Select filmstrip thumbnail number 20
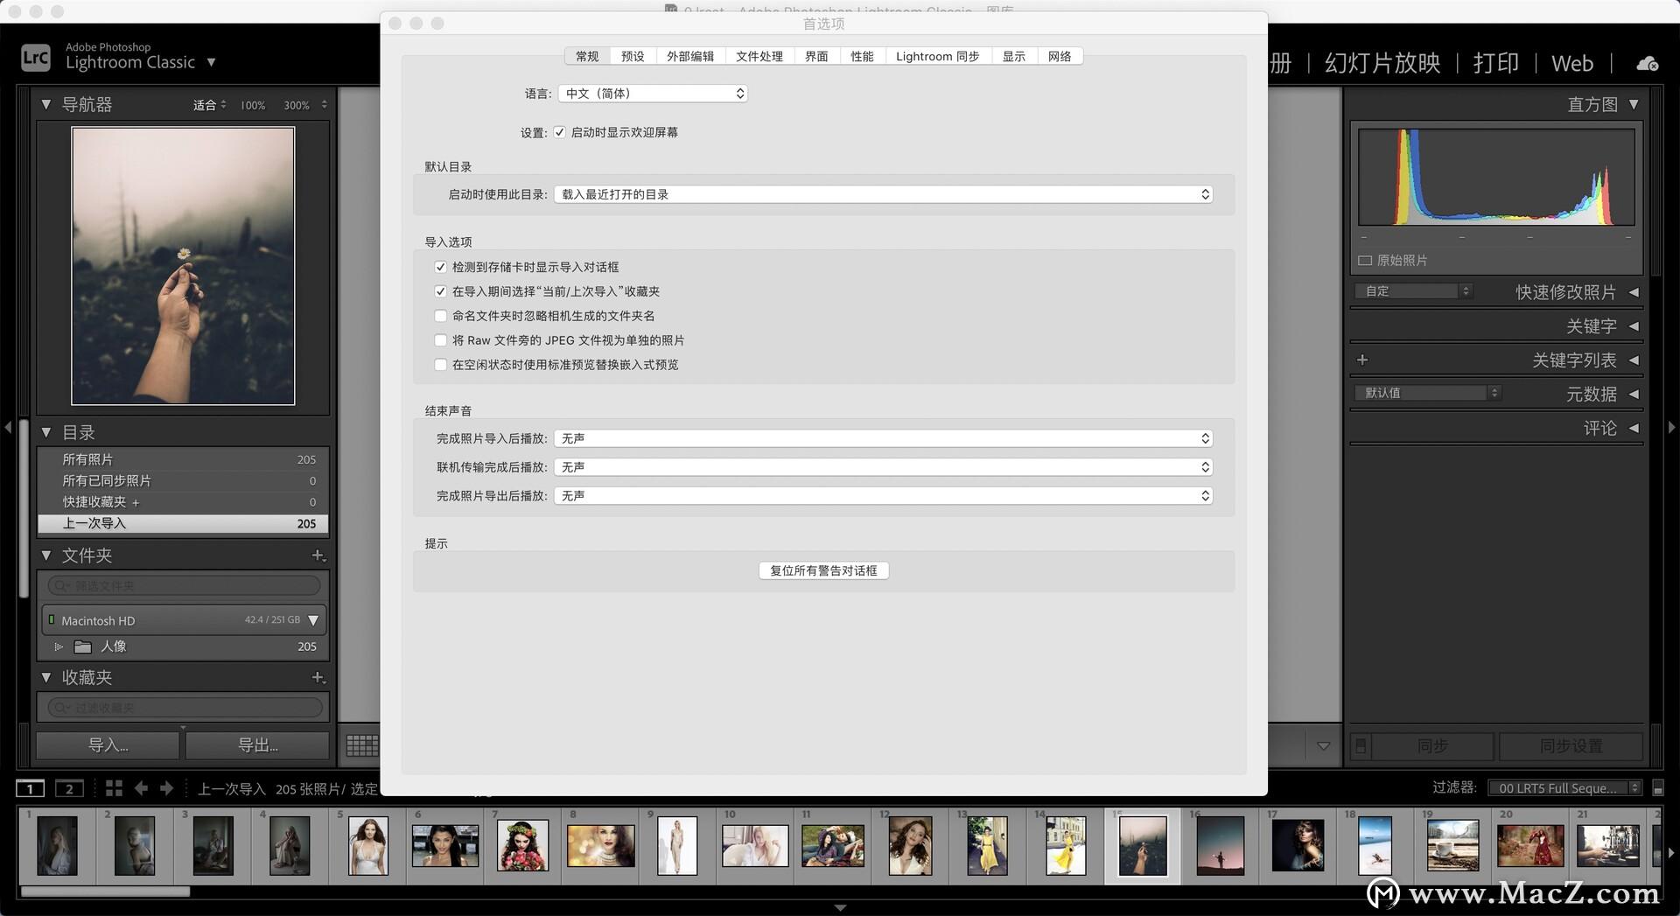This screenshot has width=1680, height=916. tap(1530, 845)
